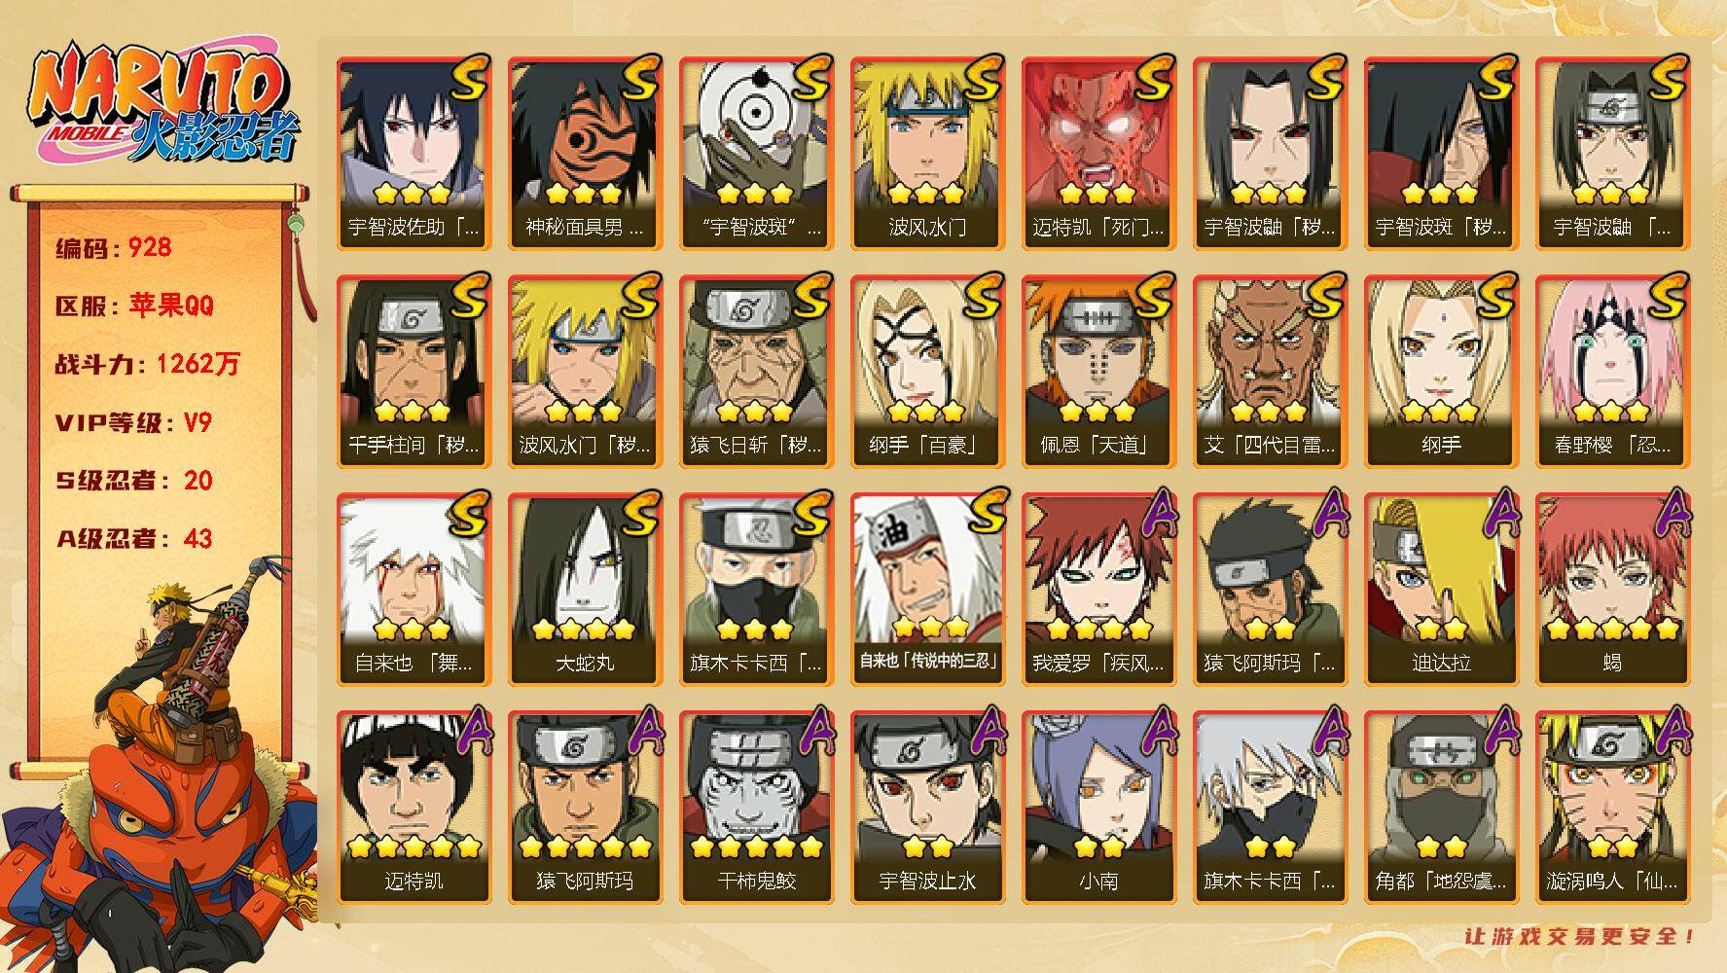Click the 佩恩「天道」 ninja portrait
Screen dimensions: 1727x973
point(1098,372)
